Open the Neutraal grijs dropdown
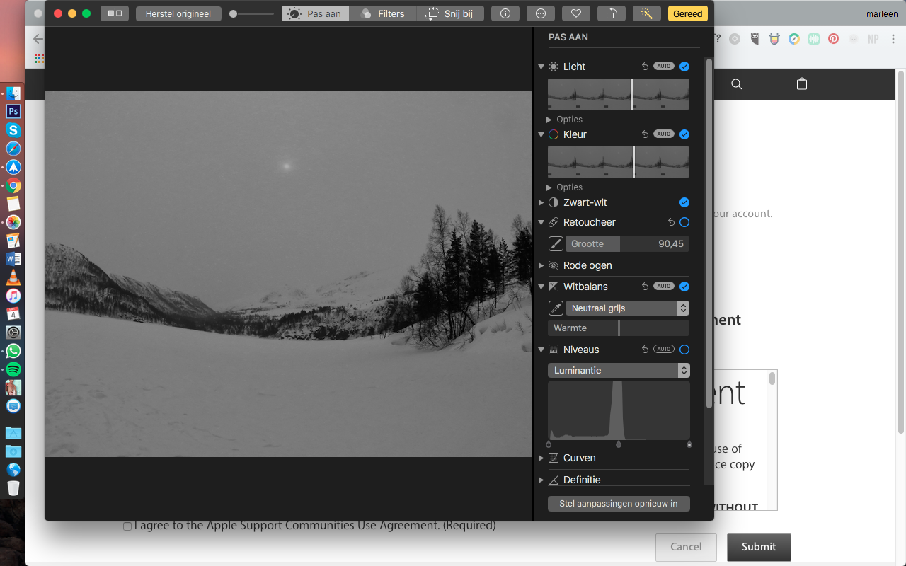 (628, 308)
